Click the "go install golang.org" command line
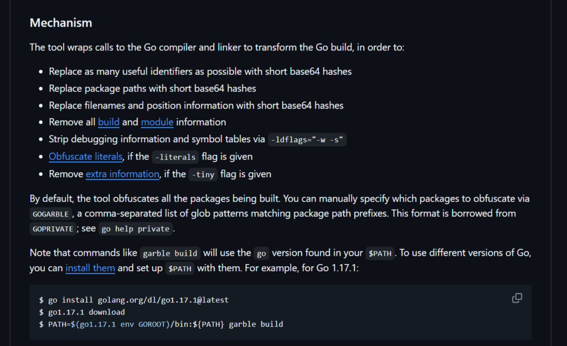The height and width of the screenshot is (346, 567). (134, 300)
